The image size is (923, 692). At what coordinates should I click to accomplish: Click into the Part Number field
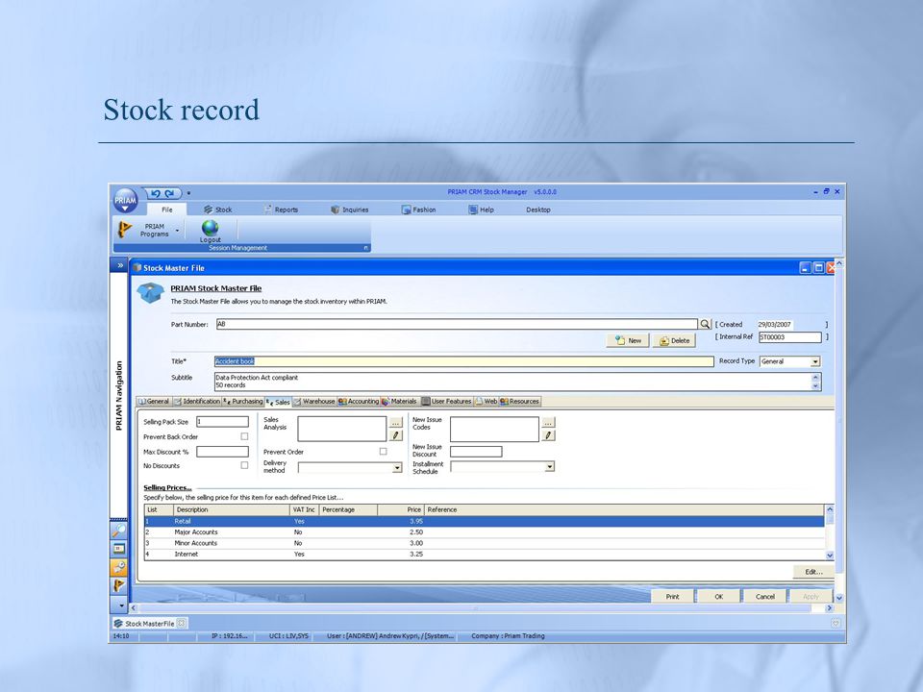457,324
